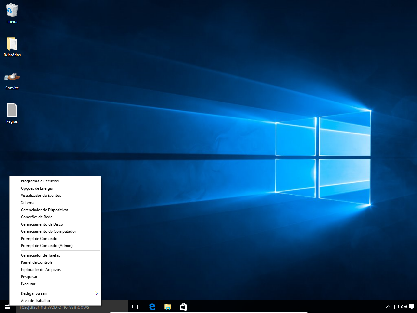This screenshot has height=313, width=417.
Task: Select the Lixeira recycle bin icon
Action: 12,13
